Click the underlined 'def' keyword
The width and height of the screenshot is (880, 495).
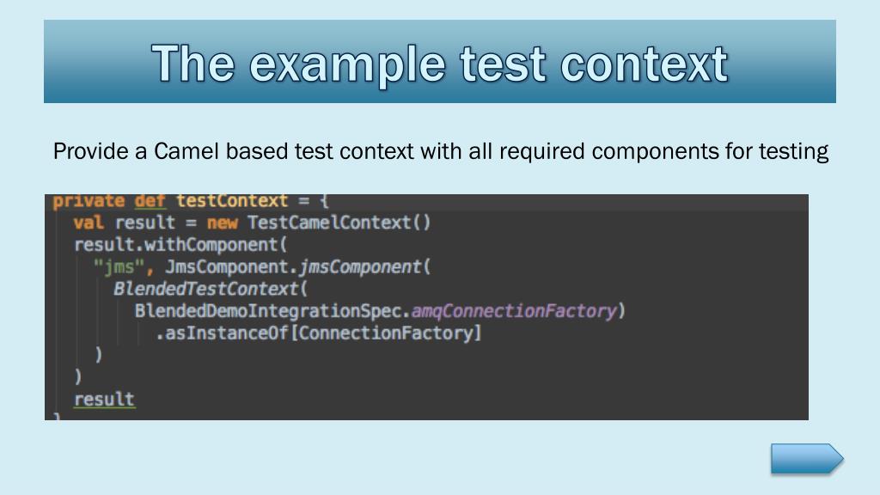tap(150, 201)
